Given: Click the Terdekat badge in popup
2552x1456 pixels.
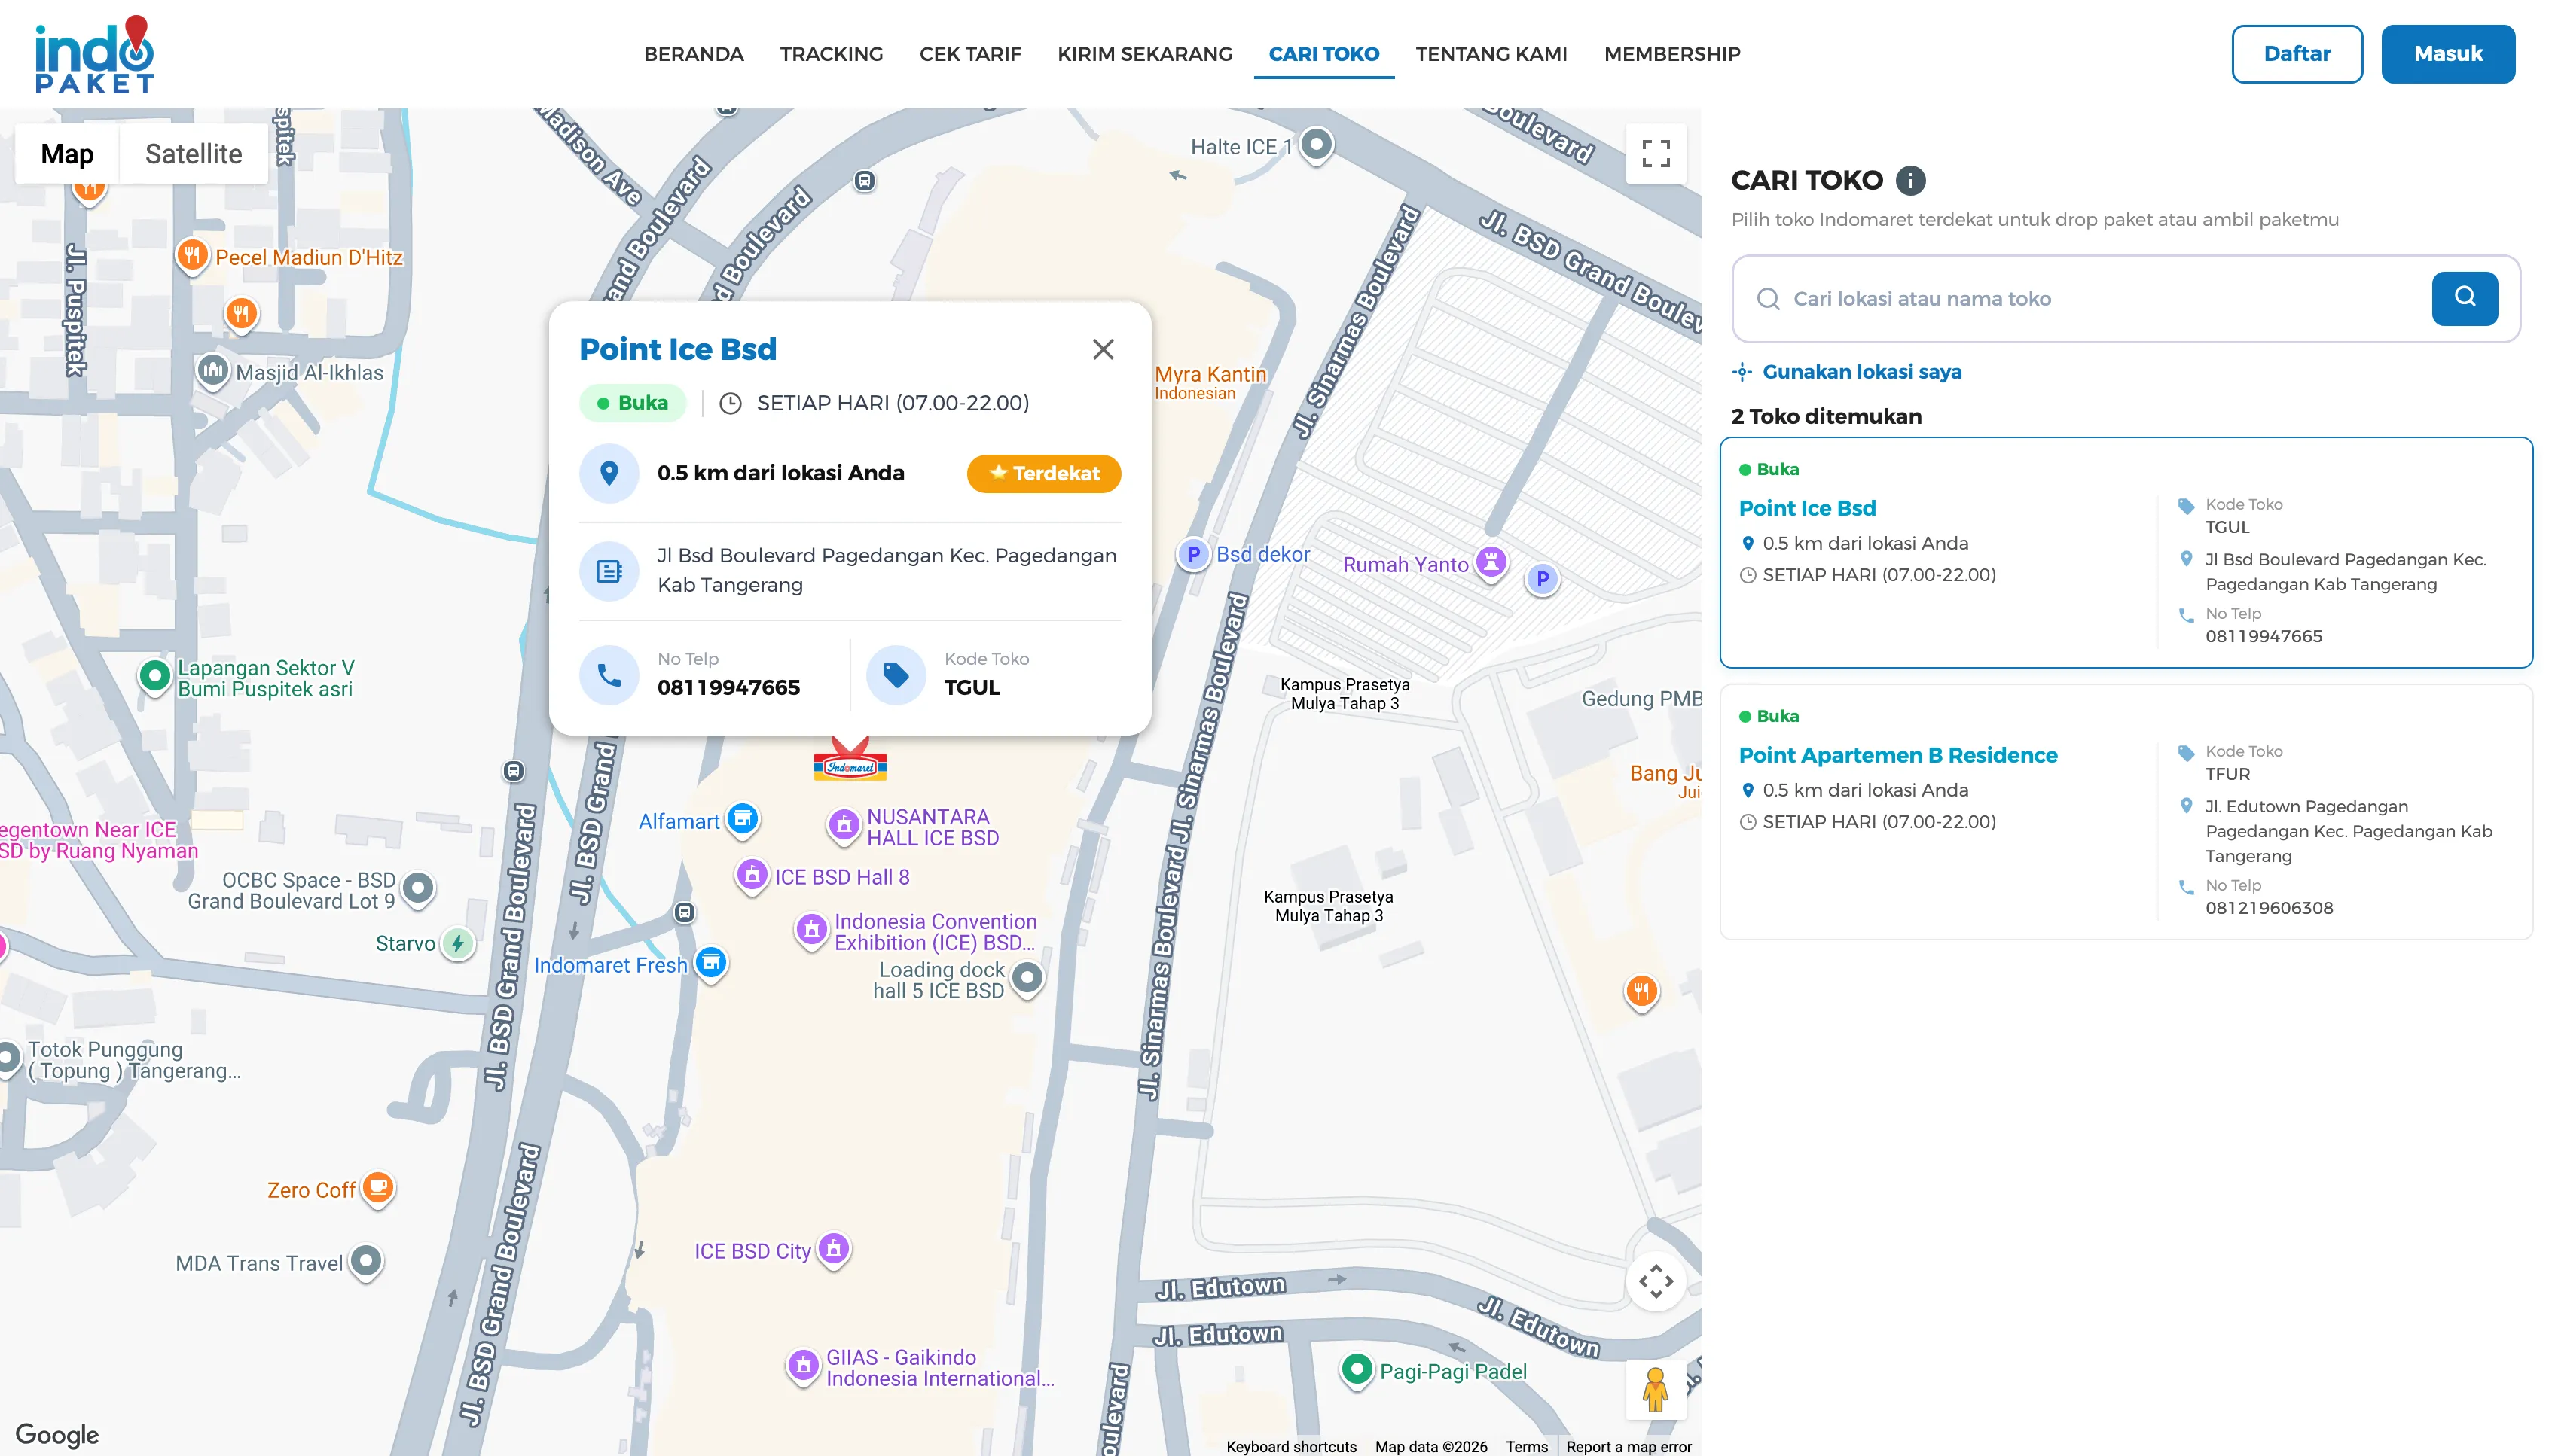Looking at the screenshot, I should (1043, 473).
